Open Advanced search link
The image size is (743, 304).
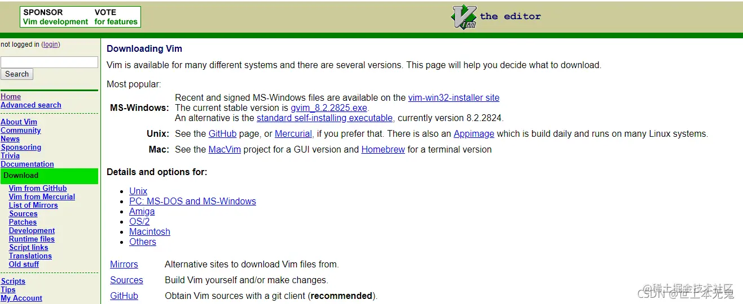31,105
